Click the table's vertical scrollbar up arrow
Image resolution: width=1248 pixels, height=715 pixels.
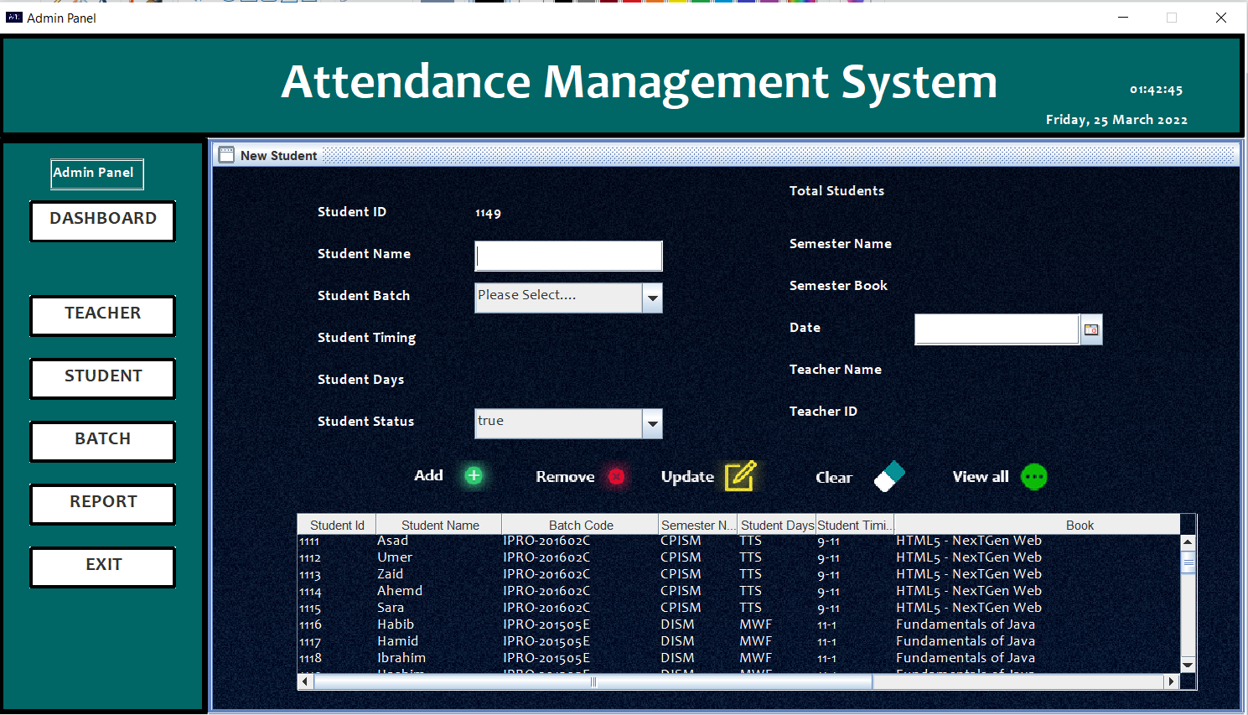(x=1188, y=541)
